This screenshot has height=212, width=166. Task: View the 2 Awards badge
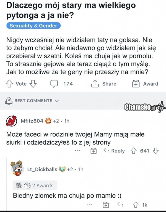(33, 185)
